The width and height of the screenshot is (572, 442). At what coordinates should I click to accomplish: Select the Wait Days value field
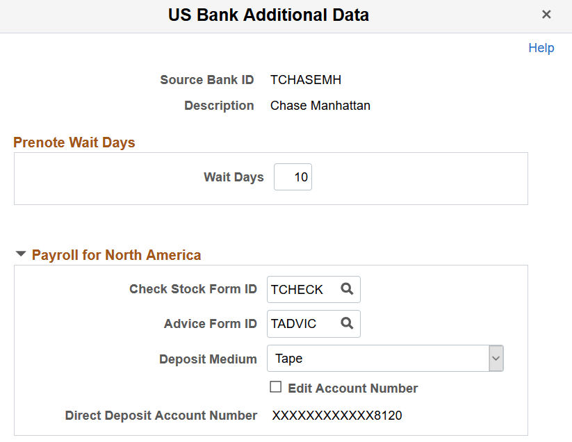coord(293,177)
